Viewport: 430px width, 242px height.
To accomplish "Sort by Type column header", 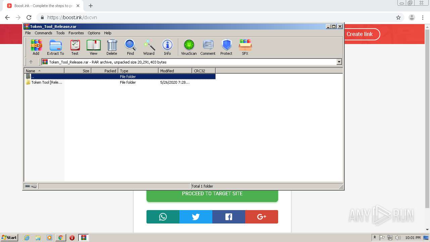I will pos(138,71).
